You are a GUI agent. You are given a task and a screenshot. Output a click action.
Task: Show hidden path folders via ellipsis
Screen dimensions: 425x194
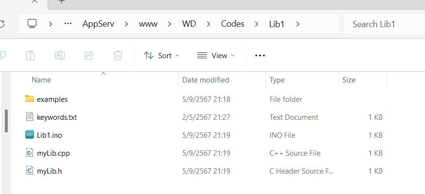click(68, 24)
